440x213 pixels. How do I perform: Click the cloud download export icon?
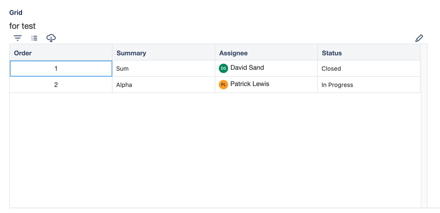(x=51, y=38)
